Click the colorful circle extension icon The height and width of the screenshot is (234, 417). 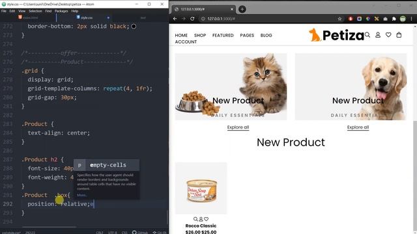[x=367, y=19]
